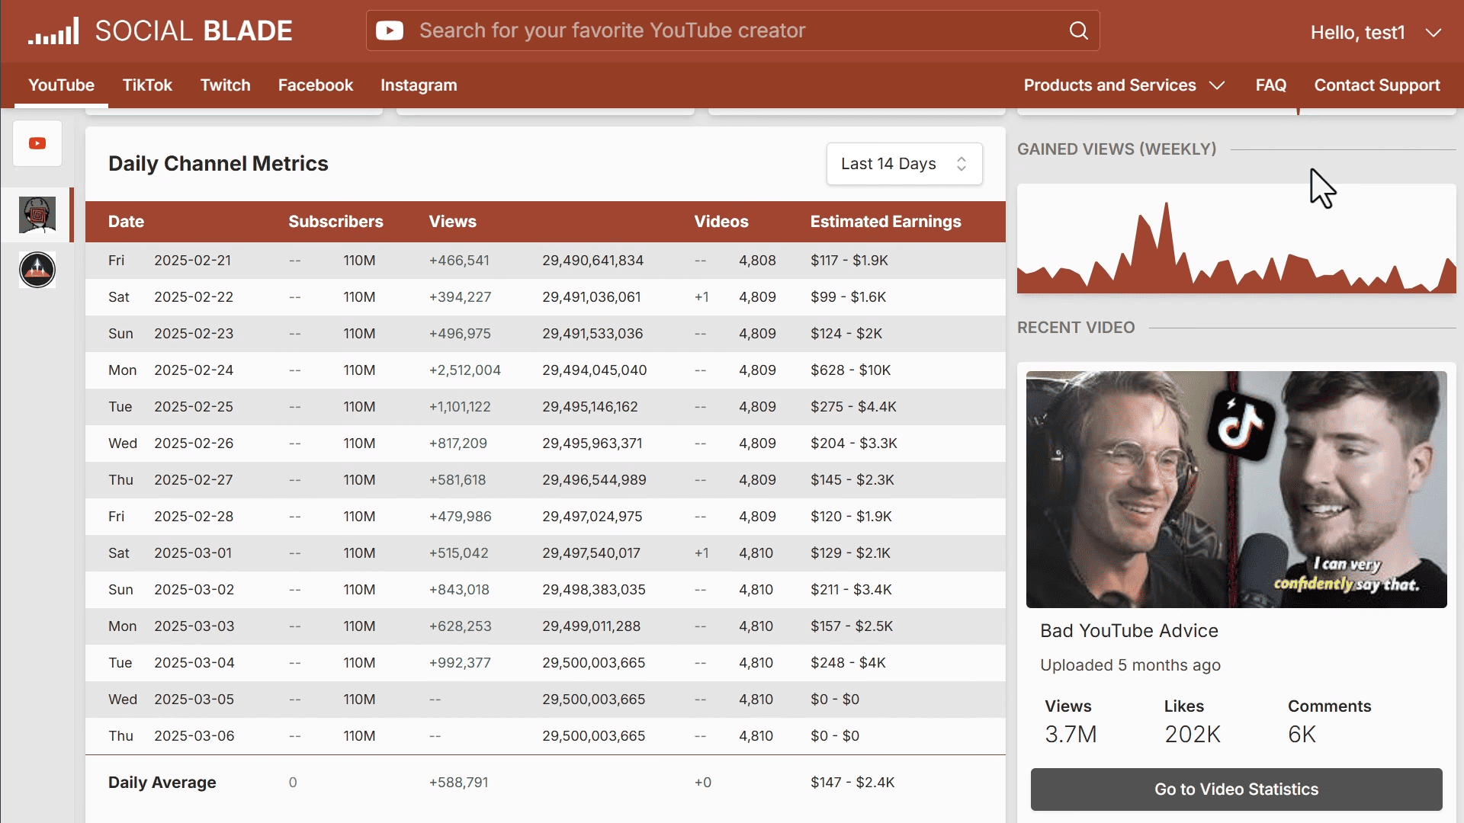Click the Social Blade bars logo icon
Viewport: 1464px width, 823px height.
(x=53, y=31)
